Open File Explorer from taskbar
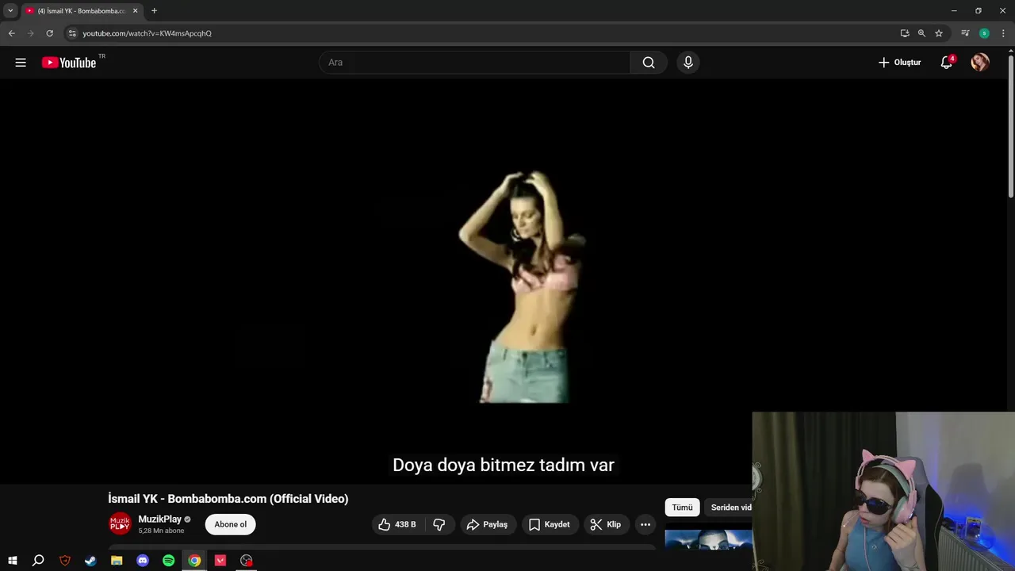This screenshot has width=1015, height=571. (117, 561)
